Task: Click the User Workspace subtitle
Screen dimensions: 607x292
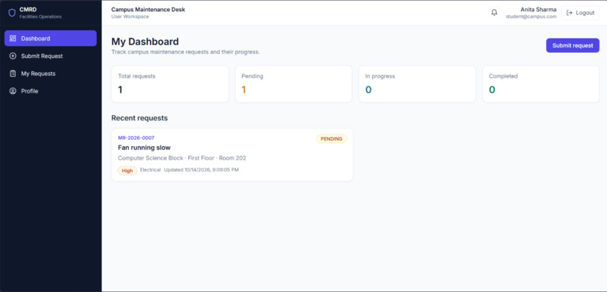Action: click(x=130, y=17)
